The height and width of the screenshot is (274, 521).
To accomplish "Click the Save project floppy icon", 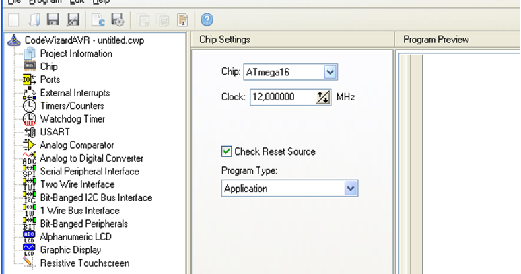I will pyautogui.click(x=53, y=20).
